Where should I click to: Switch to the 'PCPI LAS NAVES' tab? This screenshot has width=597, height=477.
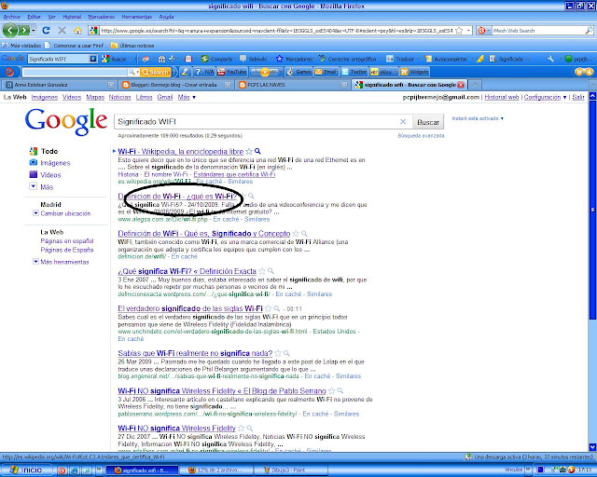292,85
